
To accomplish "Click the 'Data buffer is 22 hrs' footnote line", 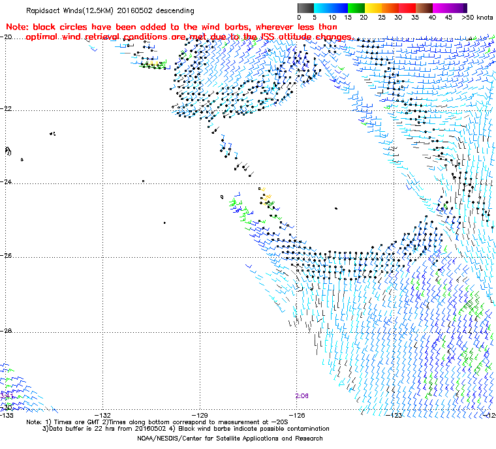I will (x=186, y=429).
